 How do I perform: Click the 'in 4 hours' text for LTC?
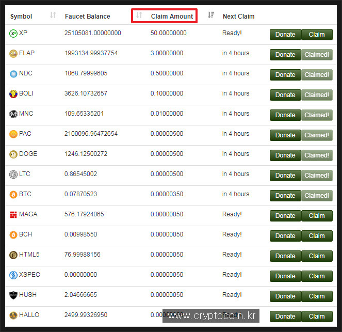click(236, 174)
